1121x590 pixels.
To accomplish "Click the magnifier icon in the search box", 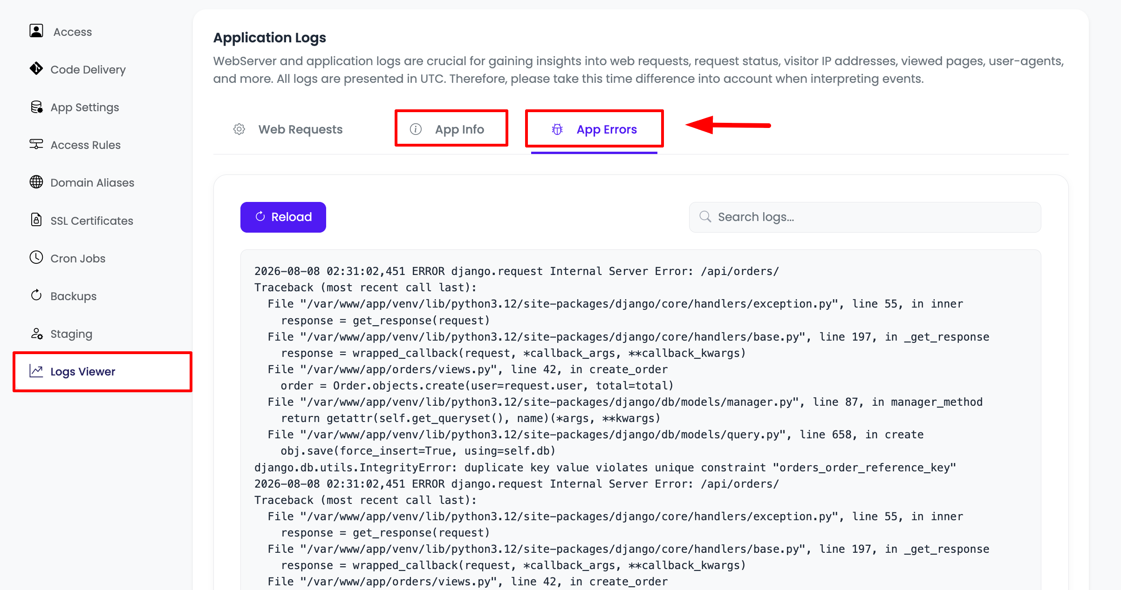I will click(705, 216).
